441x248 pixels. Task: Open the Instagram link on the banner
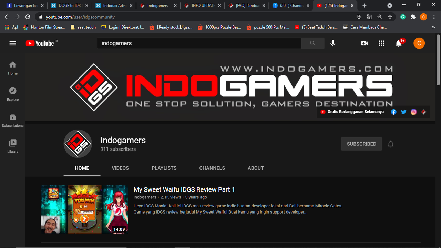tap(413, 112)
